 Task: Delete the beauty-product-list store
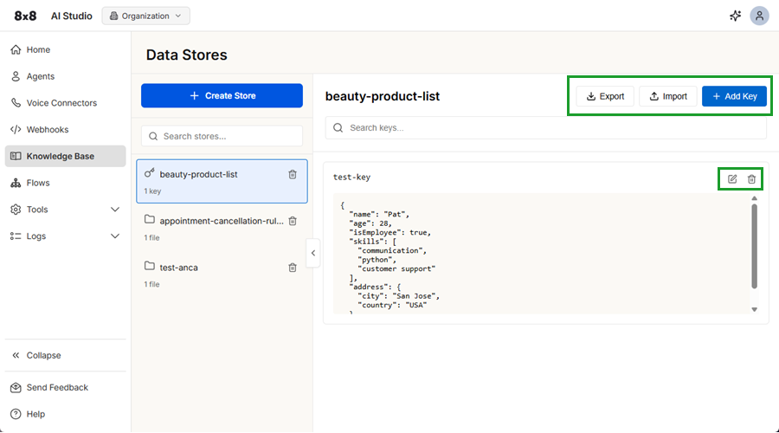click(293, 174)
